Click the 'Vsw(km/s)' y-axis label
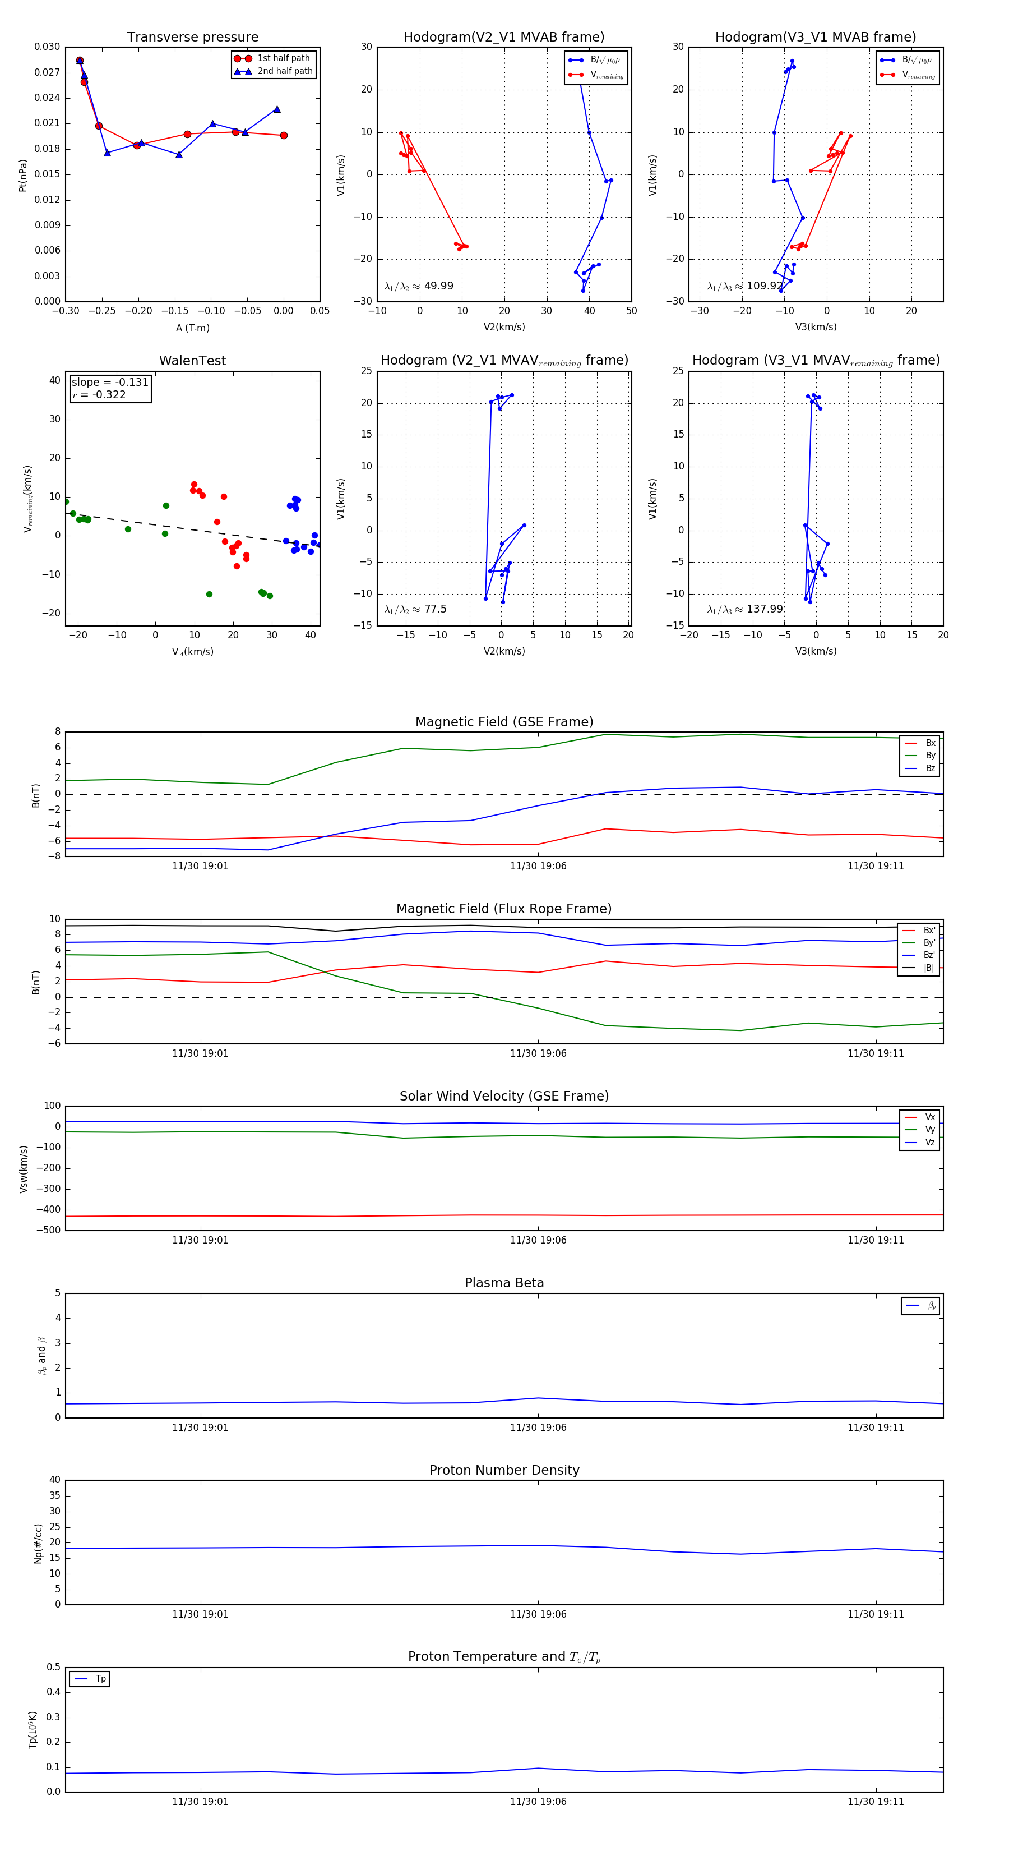The height and width of the screenshot is (1851, 1009). [23, 1169]
